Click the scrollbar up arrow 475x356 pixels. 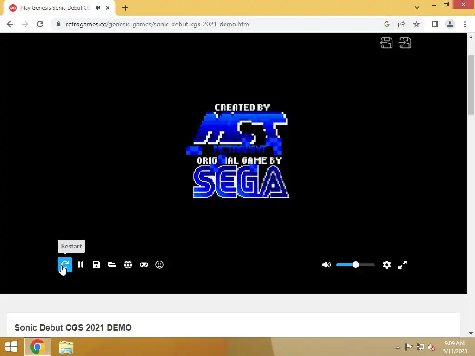point(471,37)
